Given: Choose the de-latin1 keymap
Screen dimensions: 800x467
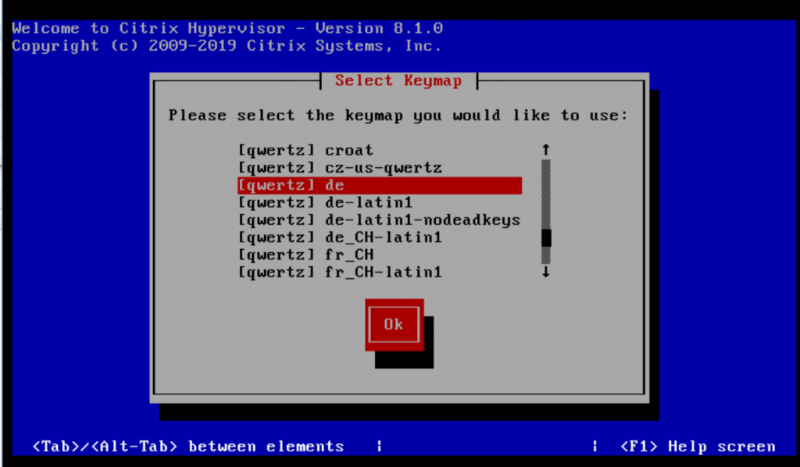Looking at the screenshot, I should (x=379, y=202).
